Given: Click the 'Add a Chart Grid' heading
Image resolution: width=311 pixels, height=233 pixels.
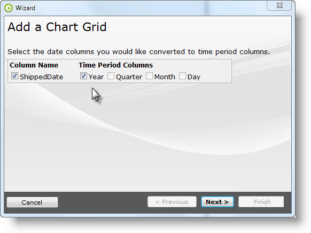Looking at the screenshot, I should [57, 27].
